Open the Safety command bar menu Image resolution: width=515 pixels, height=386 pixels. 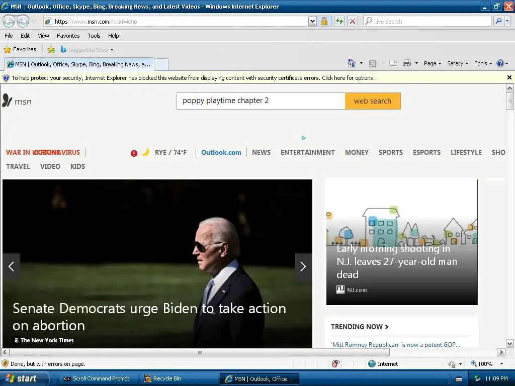458,63
